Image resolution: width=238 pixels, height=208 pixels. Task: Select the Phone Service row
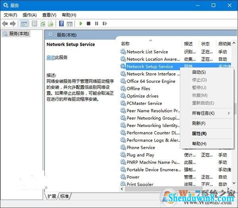pos(150,148)
